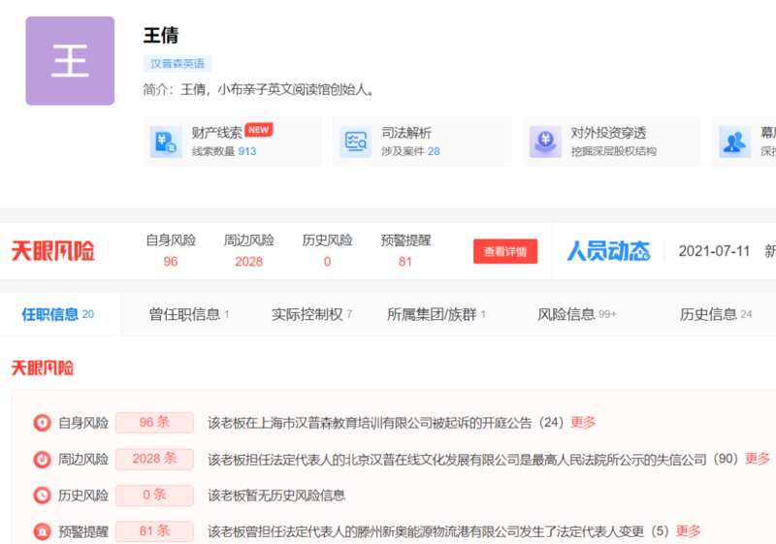Switch to the 风险信息 tab
776x544 pixels.
pyautogui.click(x=577, y=314)
